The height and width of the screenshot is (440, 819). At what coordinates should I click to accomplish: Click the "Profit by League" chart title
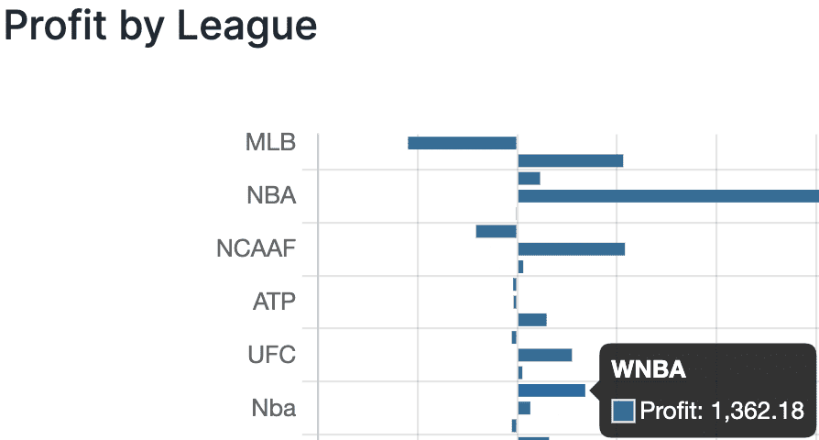161,26
